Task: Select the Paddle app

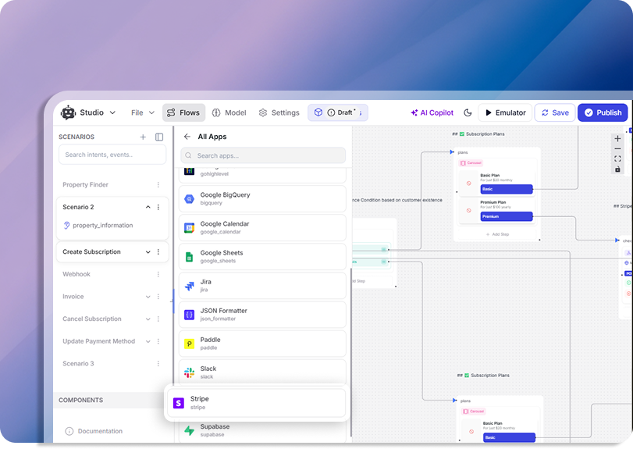Action: point(262,344)
